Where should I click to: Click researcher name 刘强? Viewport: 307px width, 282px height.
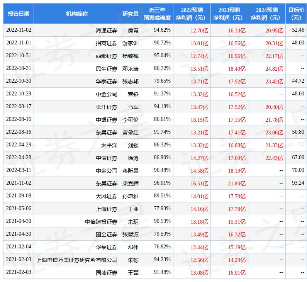click(133, 145)
